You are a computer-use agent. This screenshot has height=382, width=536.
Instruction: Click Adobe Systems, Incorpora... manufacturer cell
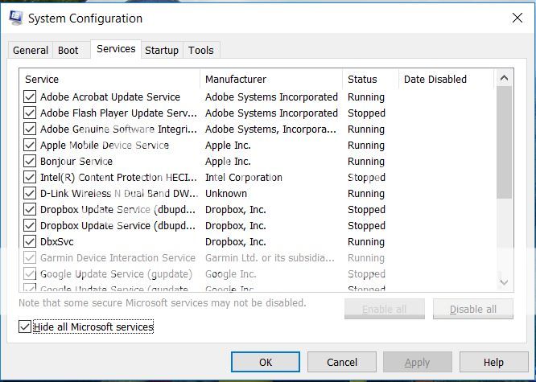pos(270,129)
